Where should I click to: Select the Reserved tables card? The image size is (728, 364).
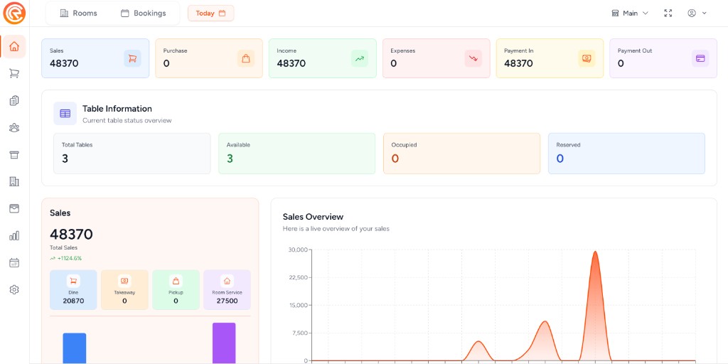tap(626, 154)
